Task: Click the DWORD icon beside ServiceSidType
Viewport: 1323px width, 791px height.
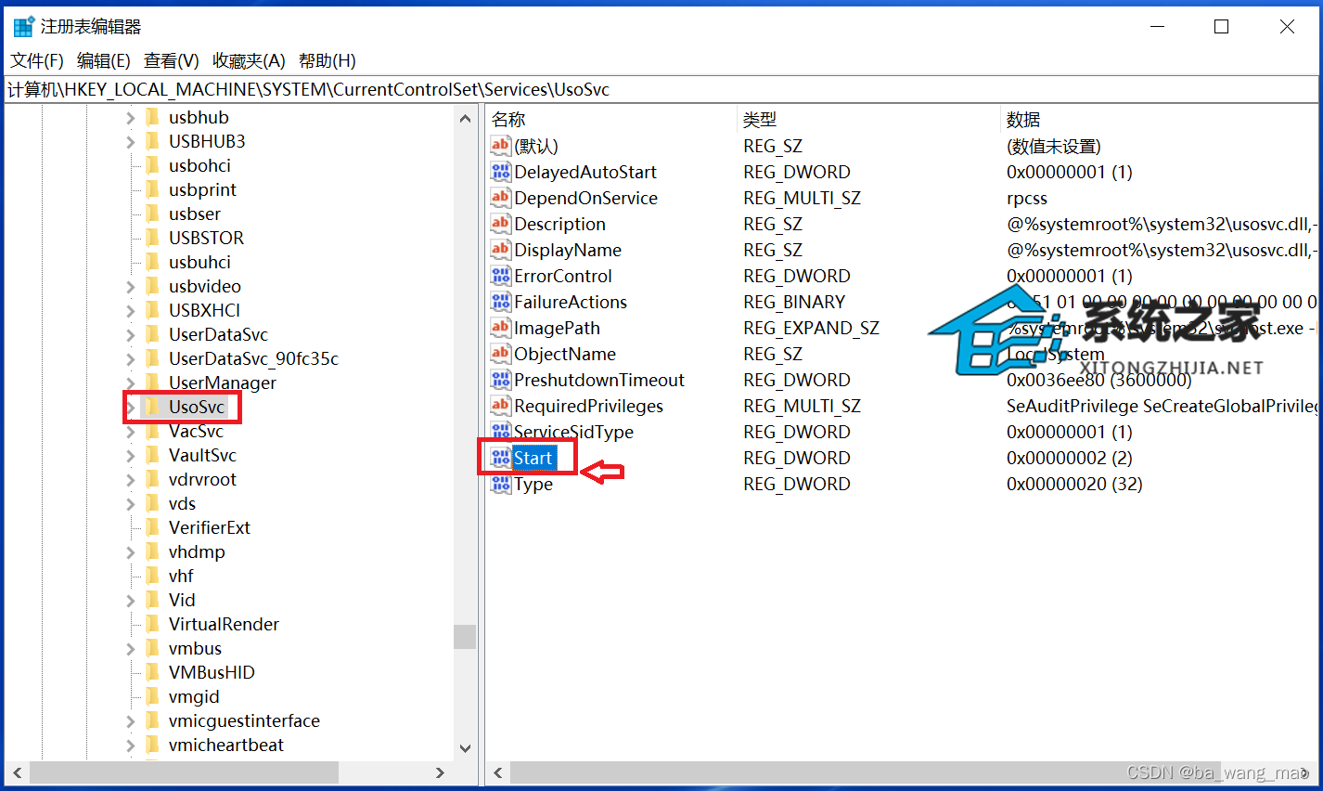Action: 500,432
